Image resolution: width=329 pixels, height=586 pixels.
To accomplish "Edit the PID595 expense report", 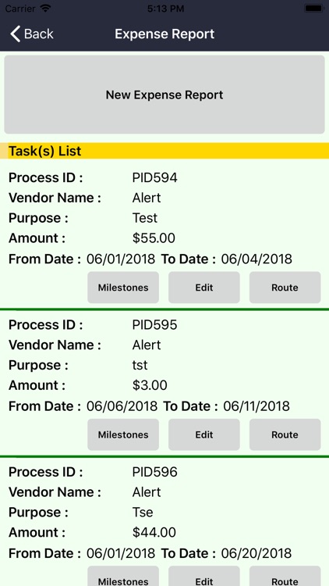I will pyautogui.click(x=204, y=434).
